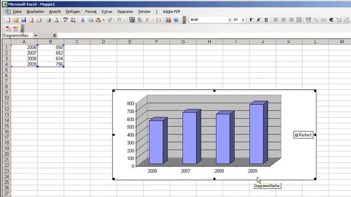
Task: Open the Adobe PDF menu
Action: (x=172, y=11)
